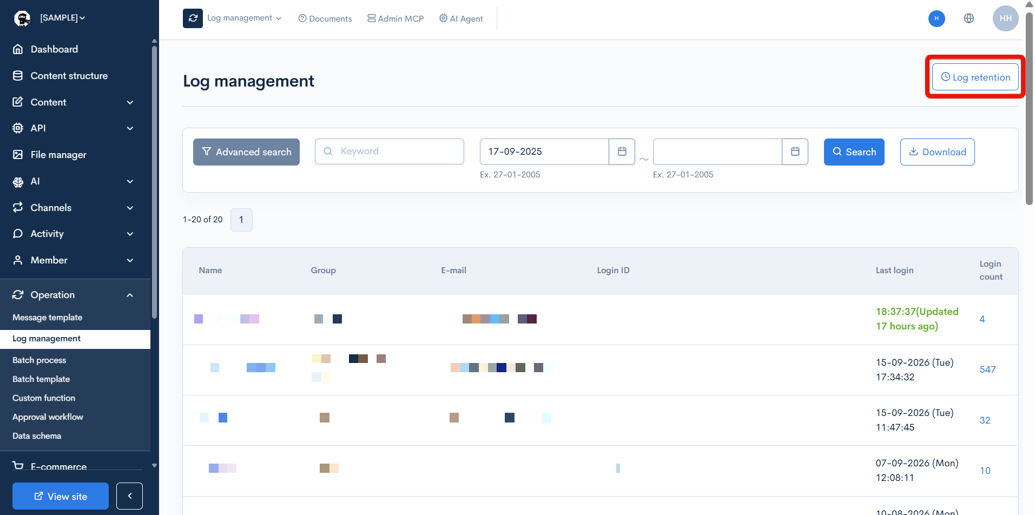Click the sidebar vertical scrollbar thumb

(154, 182)
